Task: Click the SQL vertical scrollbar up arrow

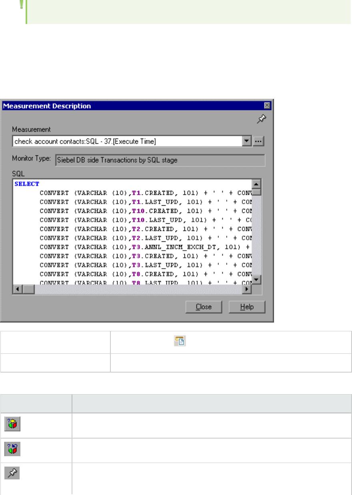Action: pos(257,184)
